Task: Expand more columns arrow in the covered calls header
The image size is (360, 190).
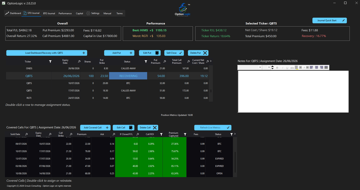Action: 235,134
